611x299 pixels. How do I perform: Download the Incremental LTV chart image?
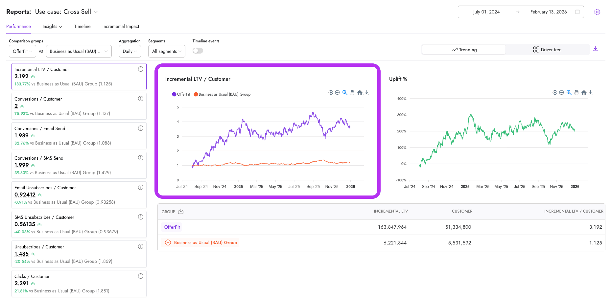(366, 92)
